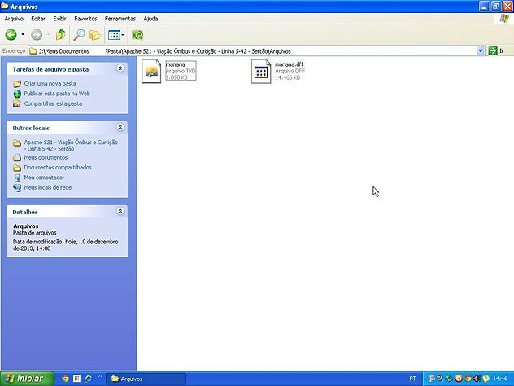This screenshot has width=514, height=386.
Task: Open the Favoritos menu
Action: (85, 19)
